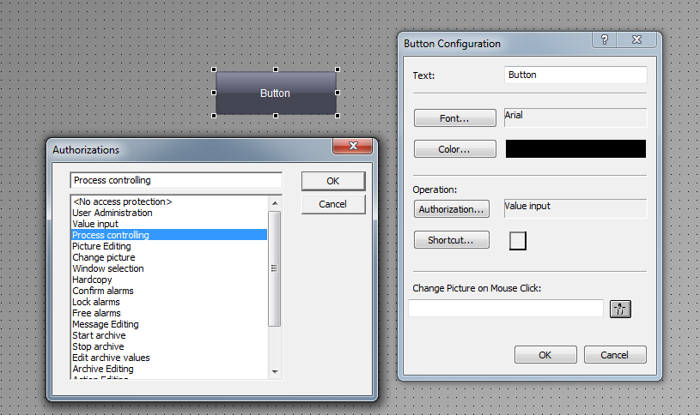
Task: Click Cancel in Button Configuration dialog
Action: coord(615,355)
